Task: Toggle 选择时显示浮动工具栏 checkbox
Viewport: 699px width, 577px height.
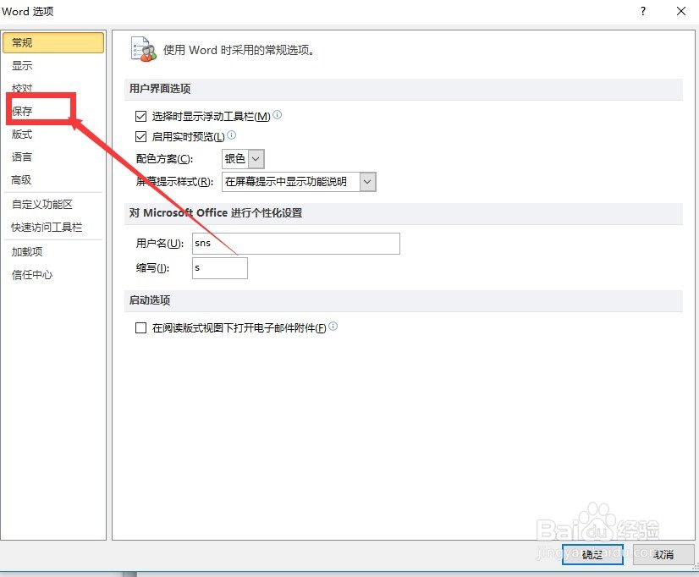Action: point(140,116)
